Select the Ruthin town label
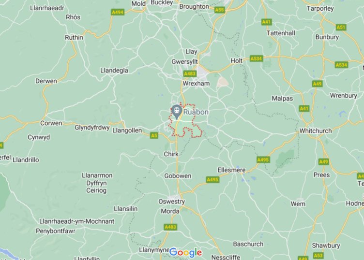Image resolution: width=364 pixels, height=260 pixels. point(74,37)
